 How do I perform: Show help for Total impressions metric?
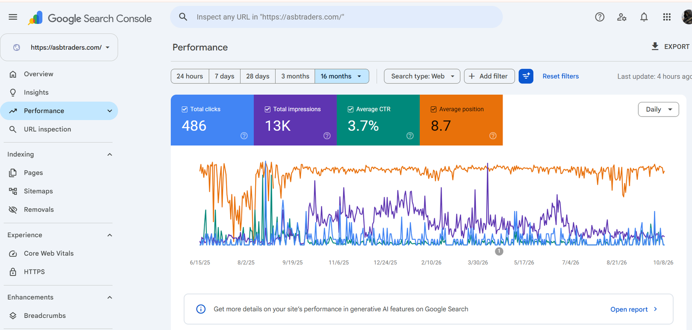[327, 136]
